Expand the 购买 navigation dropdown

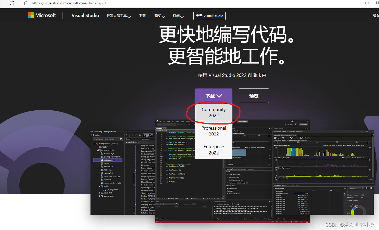point(160,16)
